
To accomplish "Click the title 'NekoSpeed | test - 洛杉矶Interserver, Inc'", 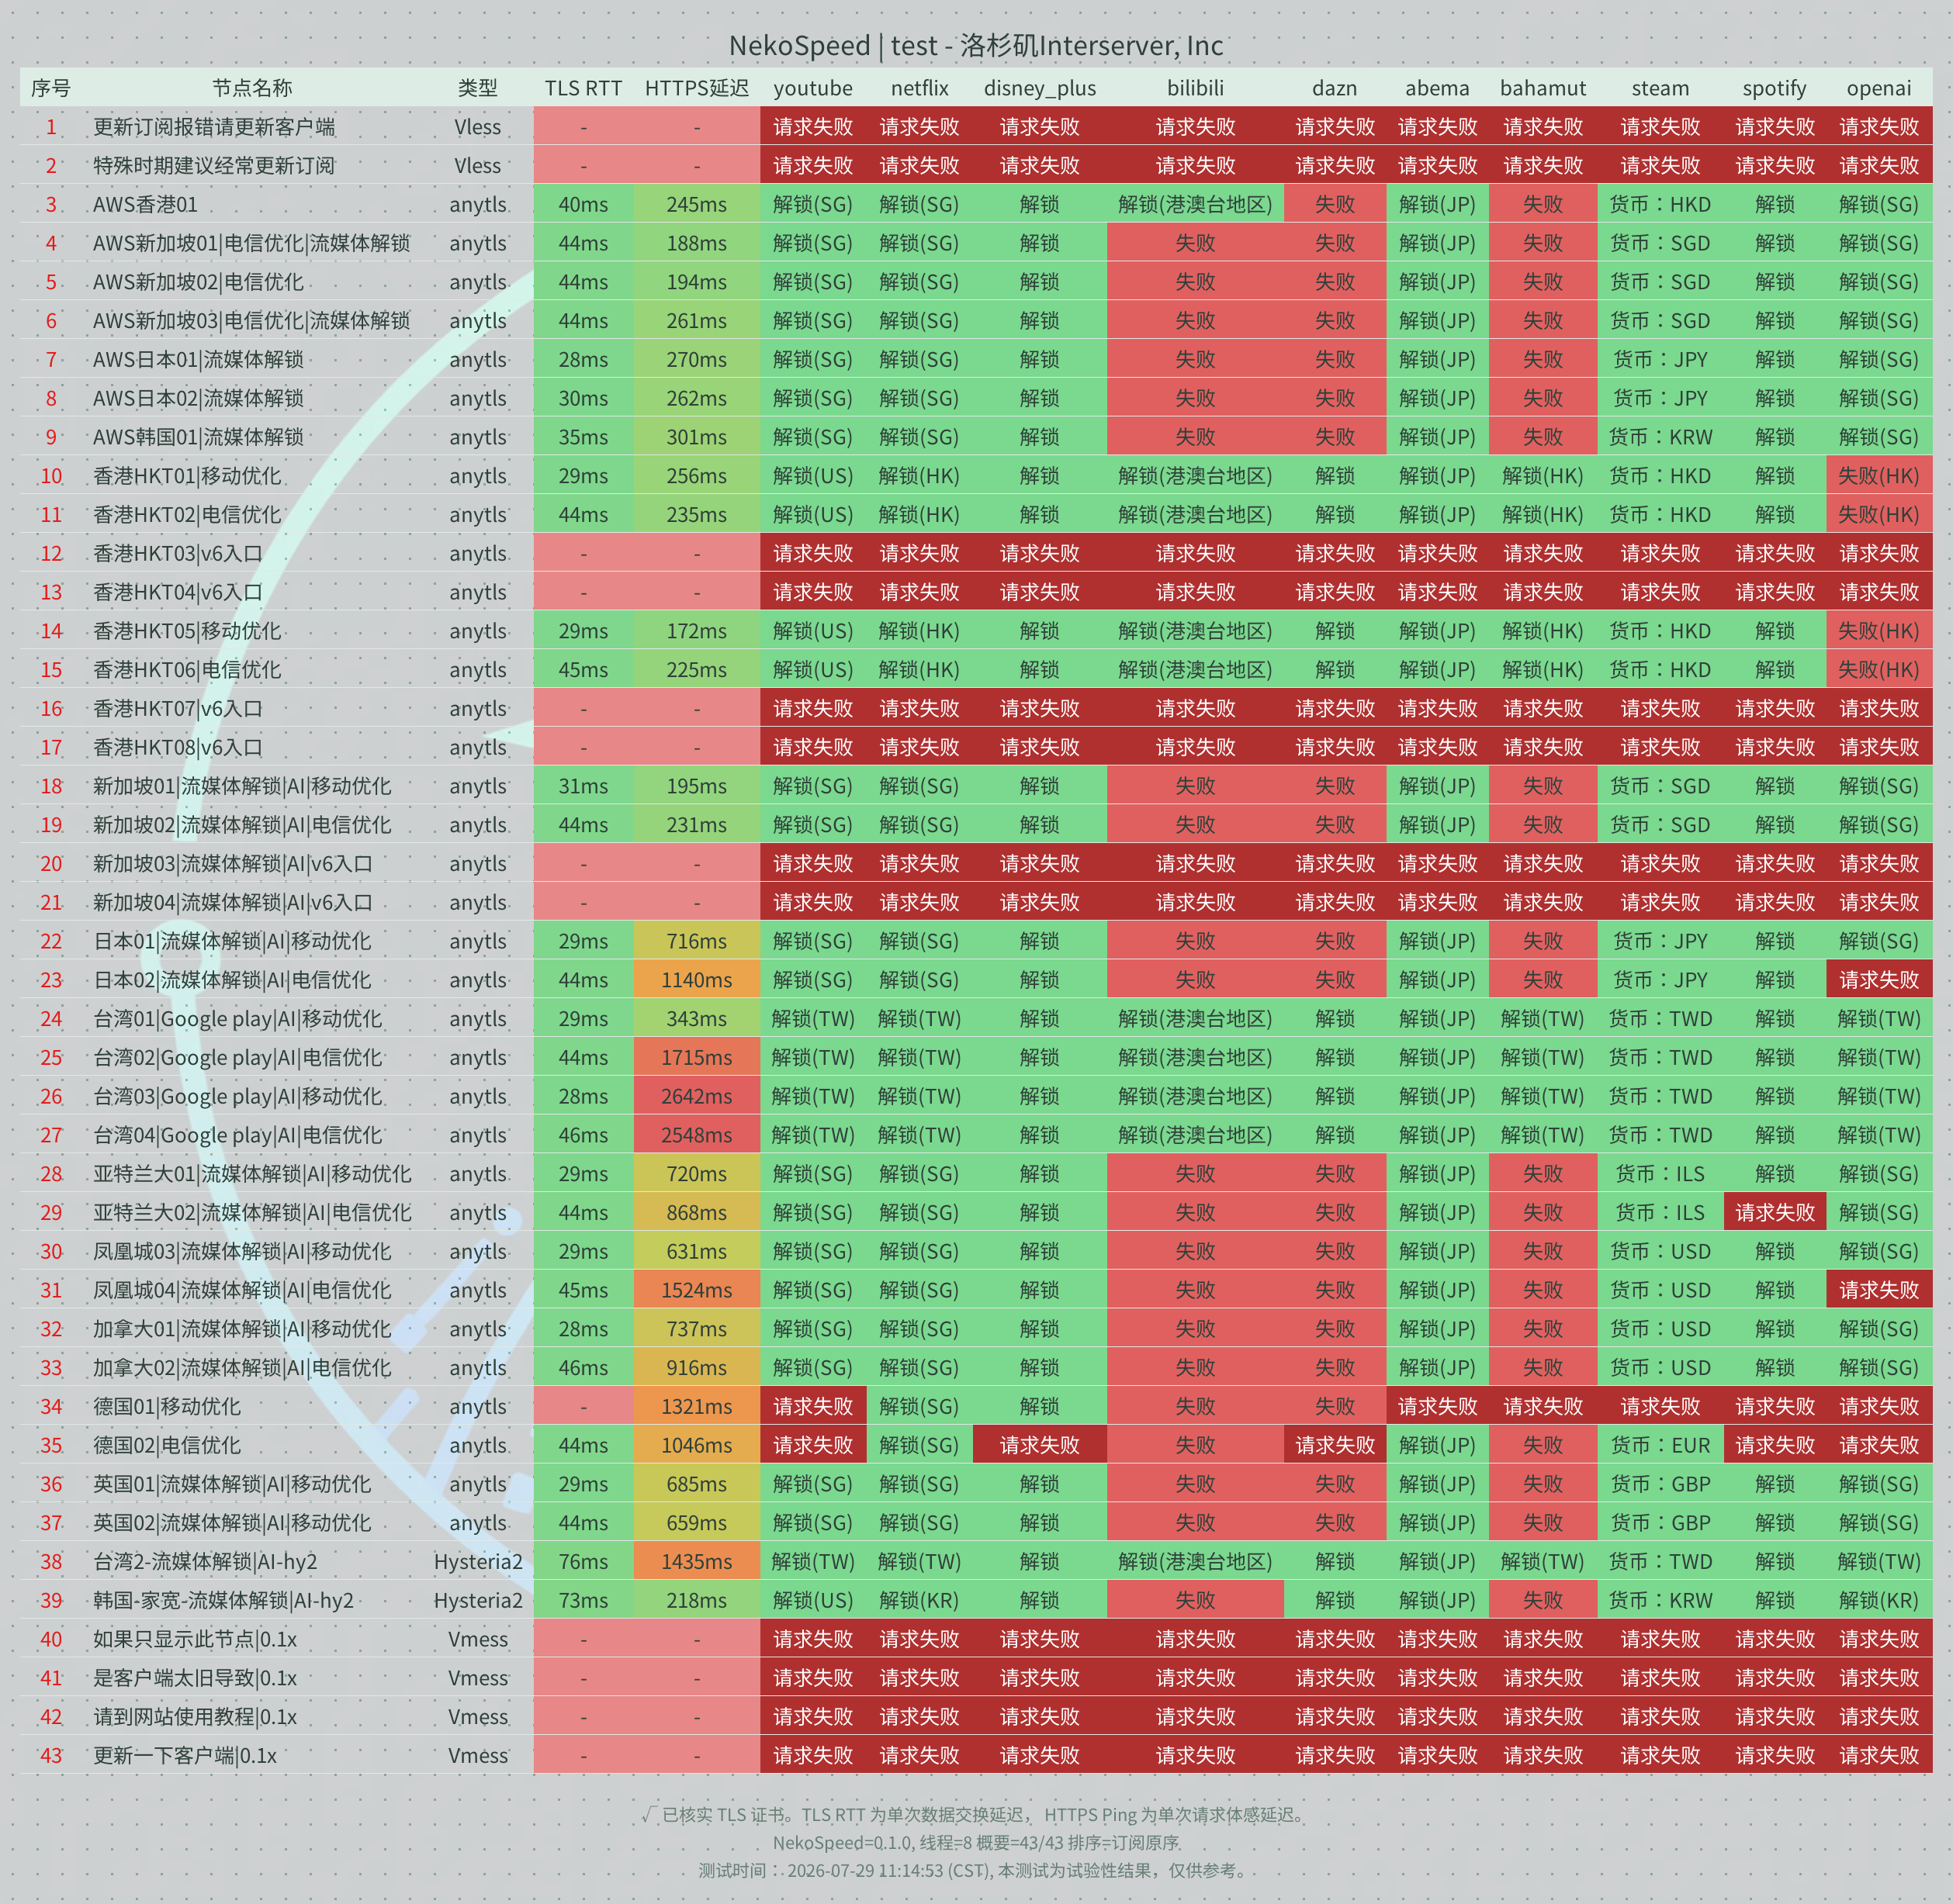I will click(975, 45).
